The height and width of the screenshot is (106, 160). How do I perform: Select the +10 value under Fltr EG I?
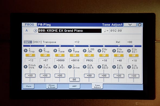[x=134, y=61]
